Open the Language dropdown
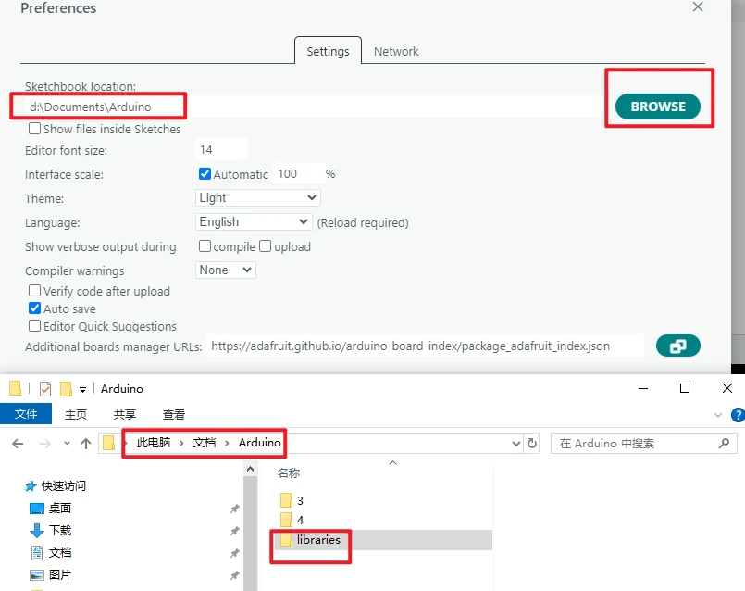The image size is (745, 591). [254, 222]
